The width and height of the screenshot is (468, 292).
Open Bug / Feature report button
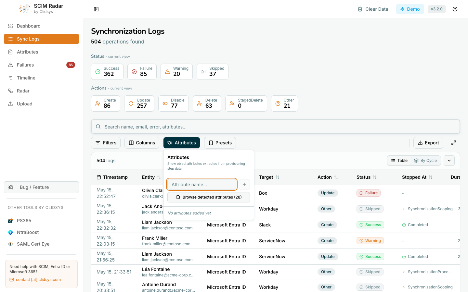tap(41, 187)
